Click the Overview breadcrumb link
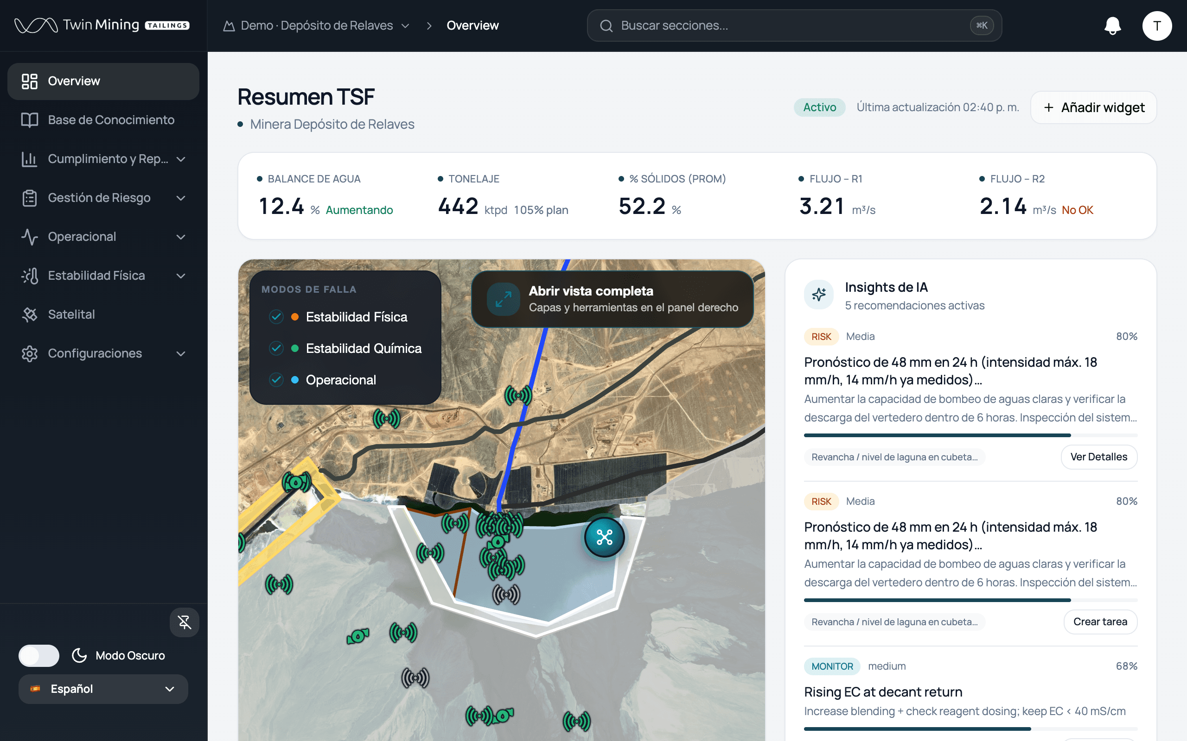This screenshot has width=1187, height=741. click(x=472, y=25)
